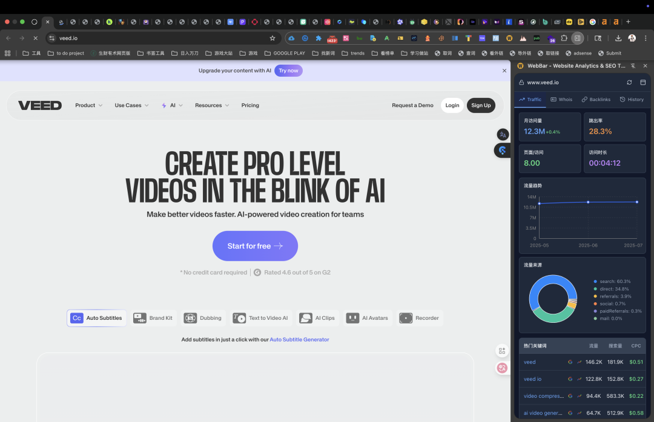This screenshot has width=654, height=422.
Task: Expand the Use Cases menu
Action: point(132,105)
